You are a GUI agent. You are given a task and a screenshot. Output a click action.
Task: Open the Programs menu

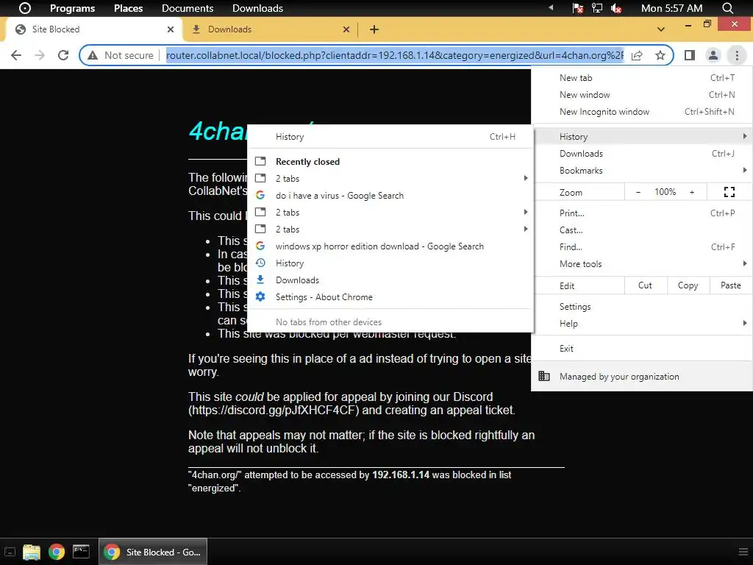72,8
